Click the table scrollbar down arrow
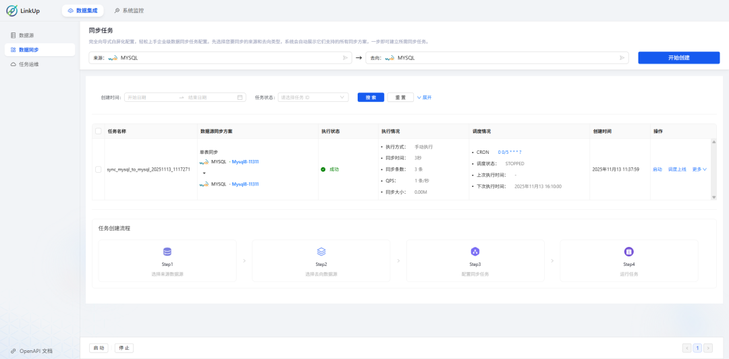This screenshot has width=729, height=359. tap(714, 198)
